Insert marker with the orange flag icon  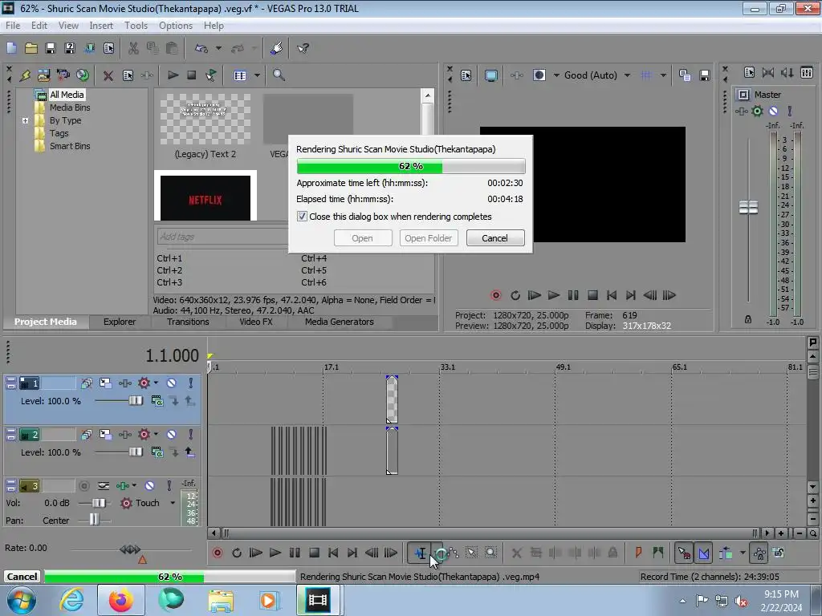[x=638, y=553]
